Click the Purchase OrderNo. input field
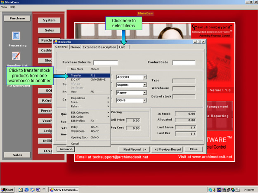Image resolution: width=258 pixels, height=193 pixels. pos(106,63)
